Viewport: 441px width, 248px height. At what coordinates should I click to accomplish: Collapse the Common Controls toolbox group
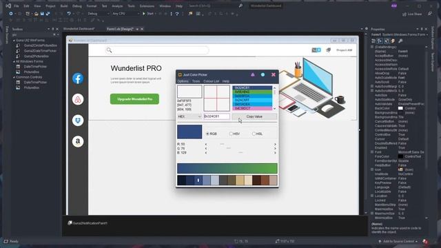point(14,77)
